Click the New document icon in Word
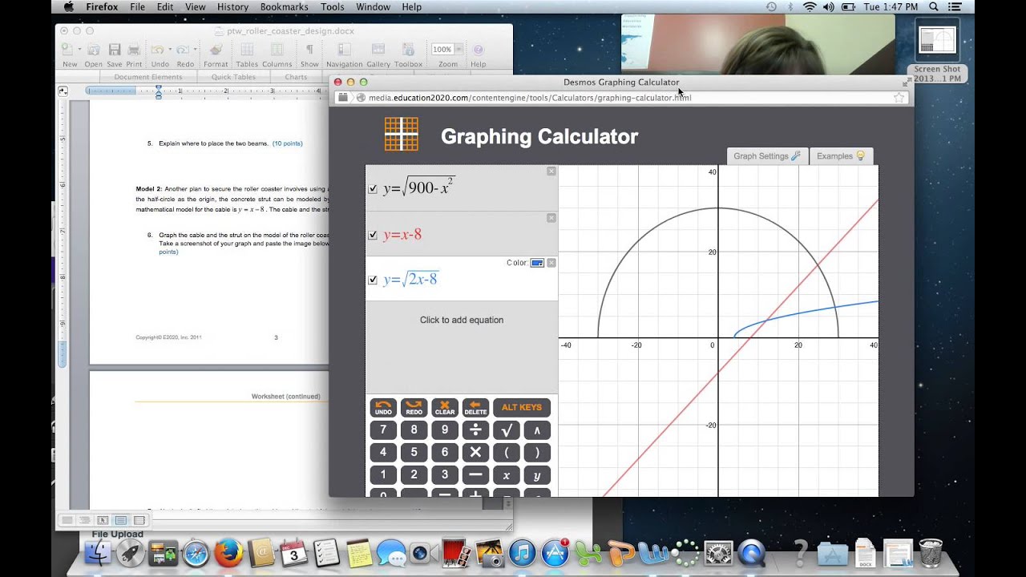1026x577 pixels. [69, 50]
